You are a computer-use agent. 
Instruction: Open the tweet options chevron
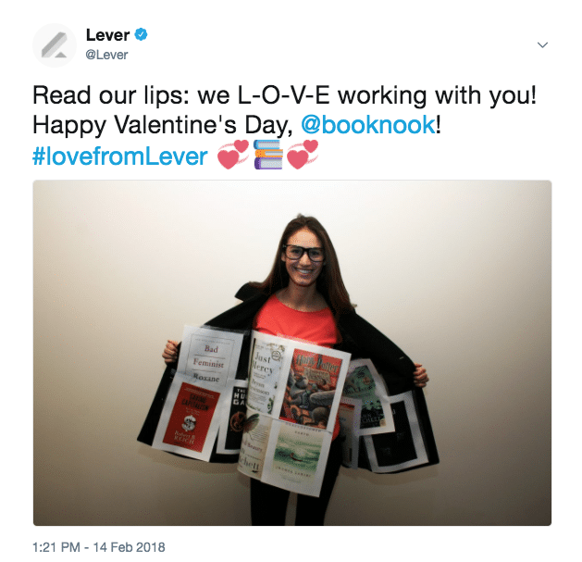click(542, 45)
